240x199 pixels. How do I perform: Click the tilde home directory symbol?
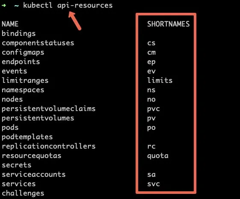click(x=17, y=6)
